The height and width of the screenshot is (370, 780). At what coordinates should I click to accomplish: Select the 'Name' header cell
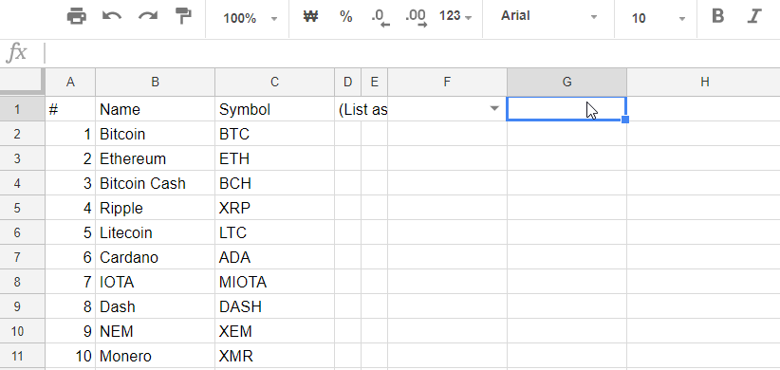click(x=156, y=109)
